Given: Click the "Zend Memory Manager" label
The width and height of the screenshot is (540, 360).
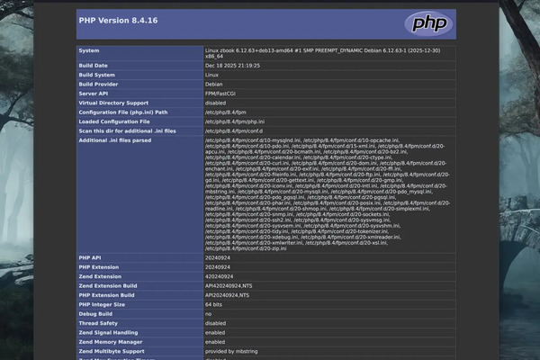Looking at the screenshot, I should tap(111, 342).
